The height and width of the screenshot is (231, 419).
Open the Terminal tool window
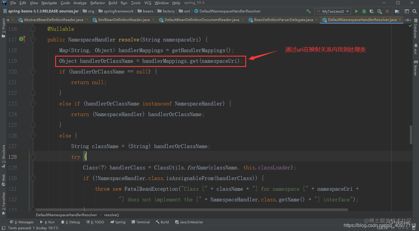pyautogui.click(x=141, y=222)
